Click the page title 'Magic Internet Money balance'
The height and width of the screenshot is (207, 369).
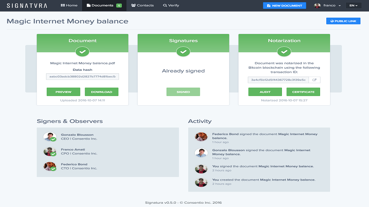pyautogui.click(x=67, y=21)
